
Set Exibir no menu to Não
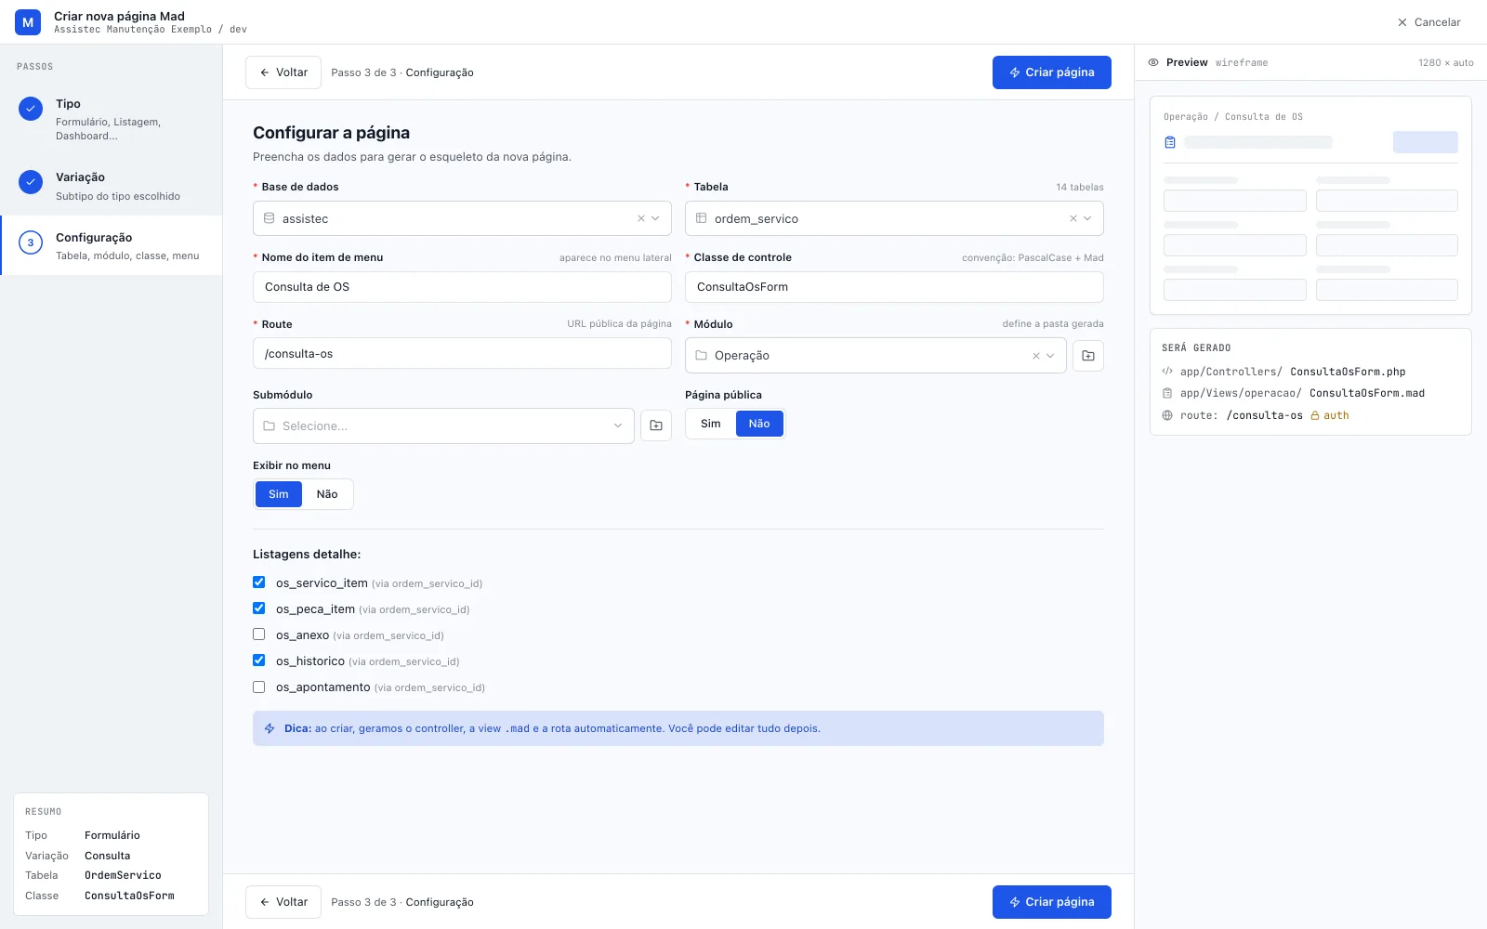[327, 494]
